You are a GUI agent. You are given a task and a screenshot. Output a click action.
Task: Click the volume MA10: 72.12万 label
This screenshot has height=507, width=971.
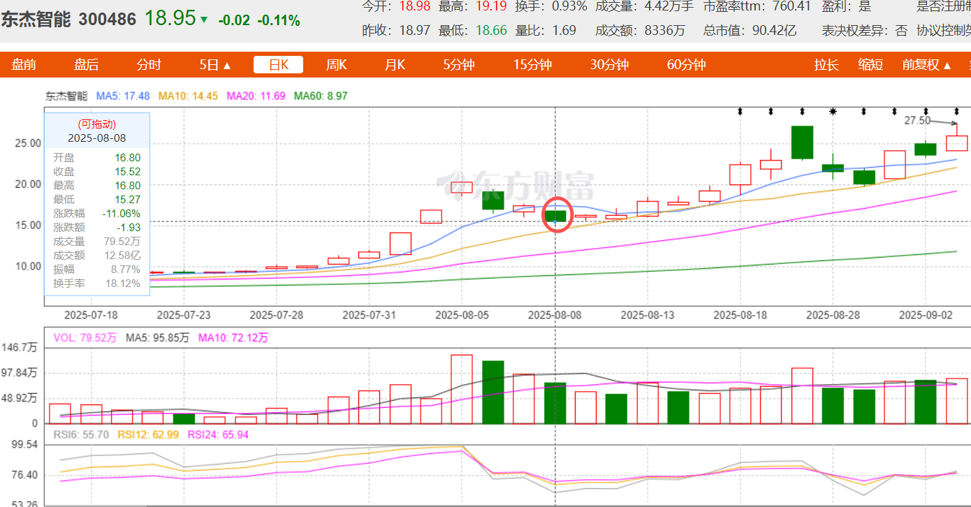tap(233, 338)
